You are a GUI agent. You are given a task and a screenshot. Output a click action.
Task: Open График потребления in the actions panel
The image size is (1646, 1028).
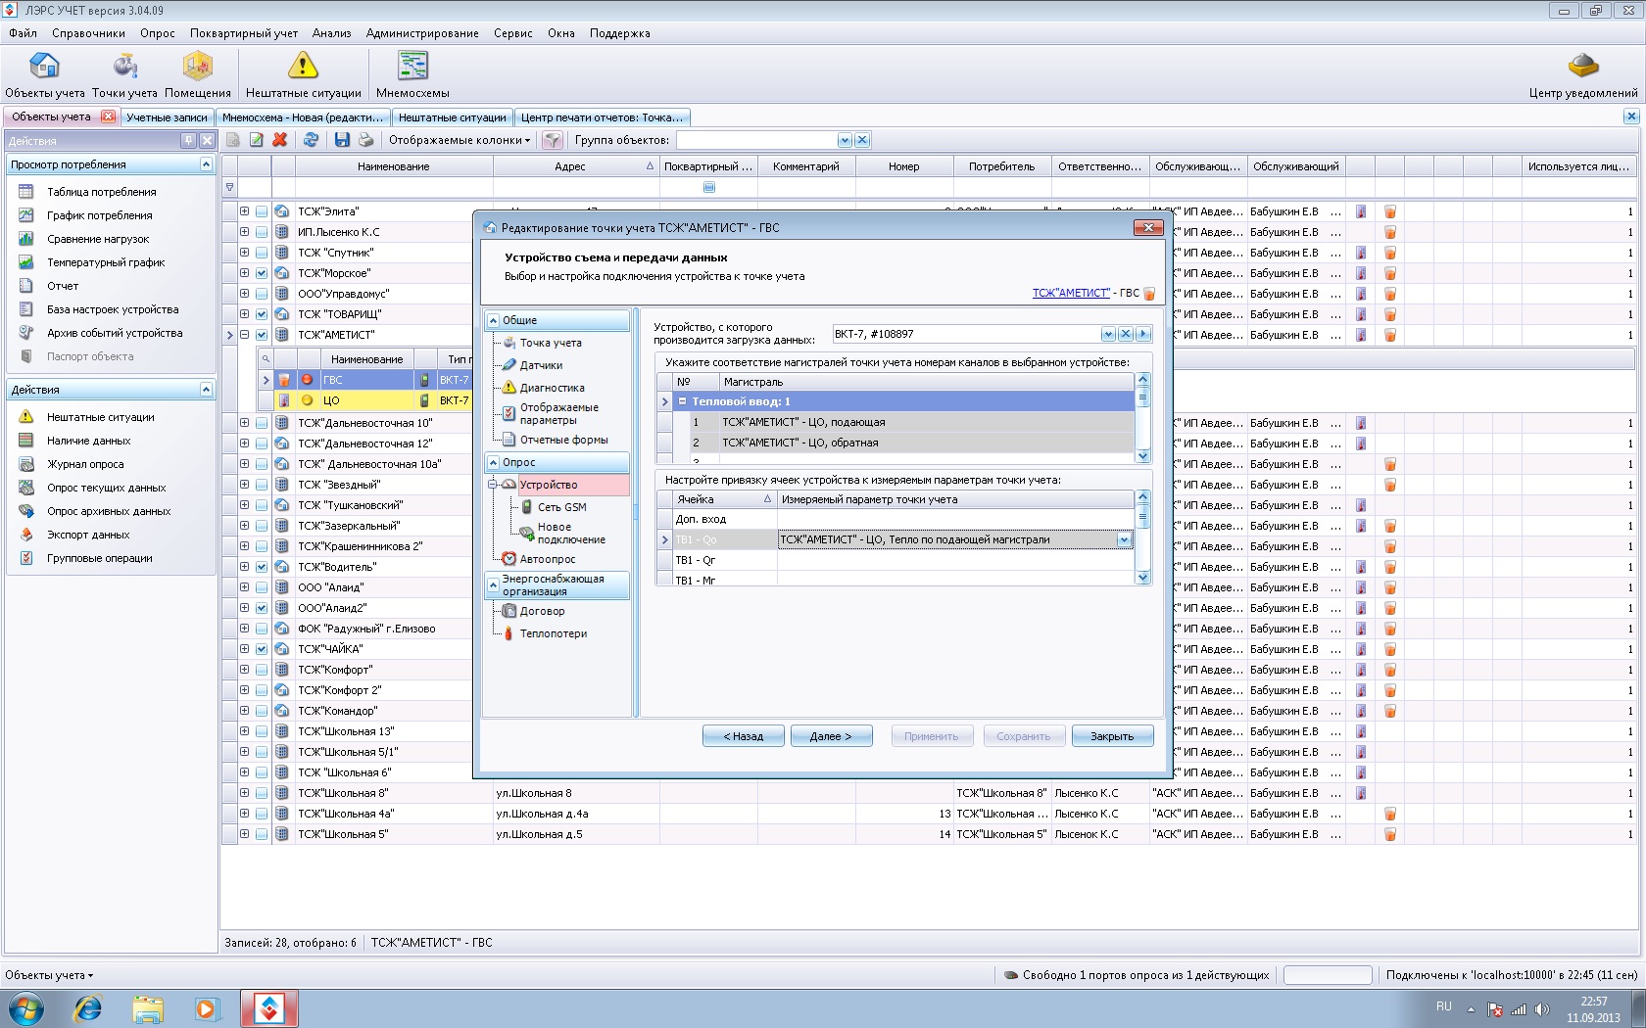pyautogui.click(x=99, y=215)
